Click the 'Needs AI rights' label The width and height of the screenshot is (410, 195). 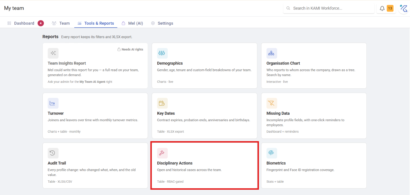click(x=132, y=49)
